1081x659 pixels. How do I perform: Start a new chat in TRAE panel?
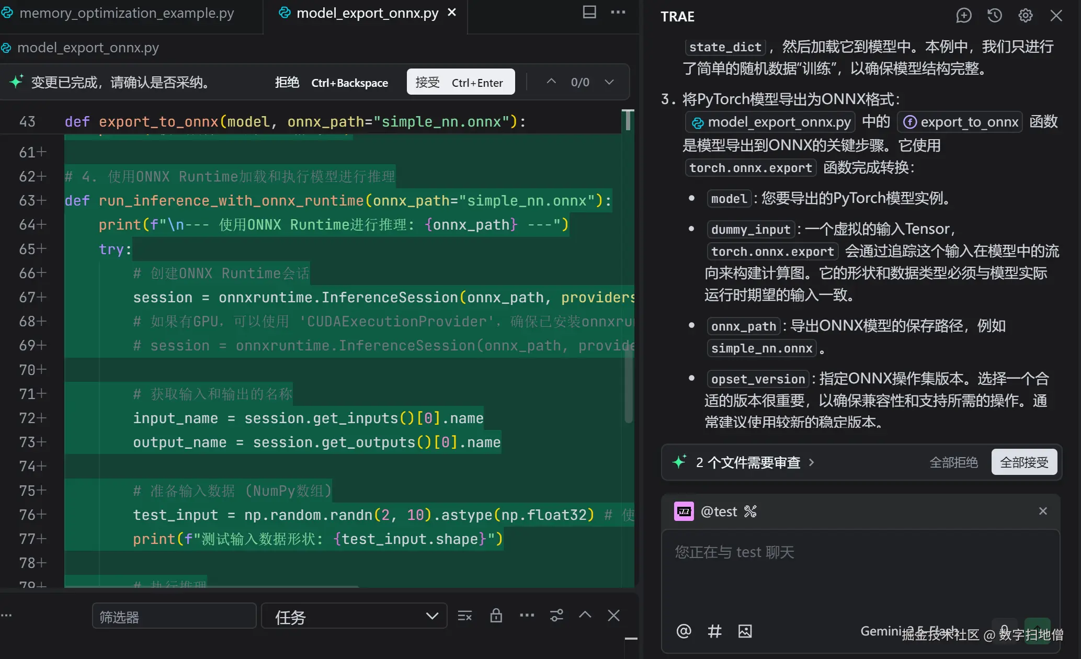pos(963,16)
